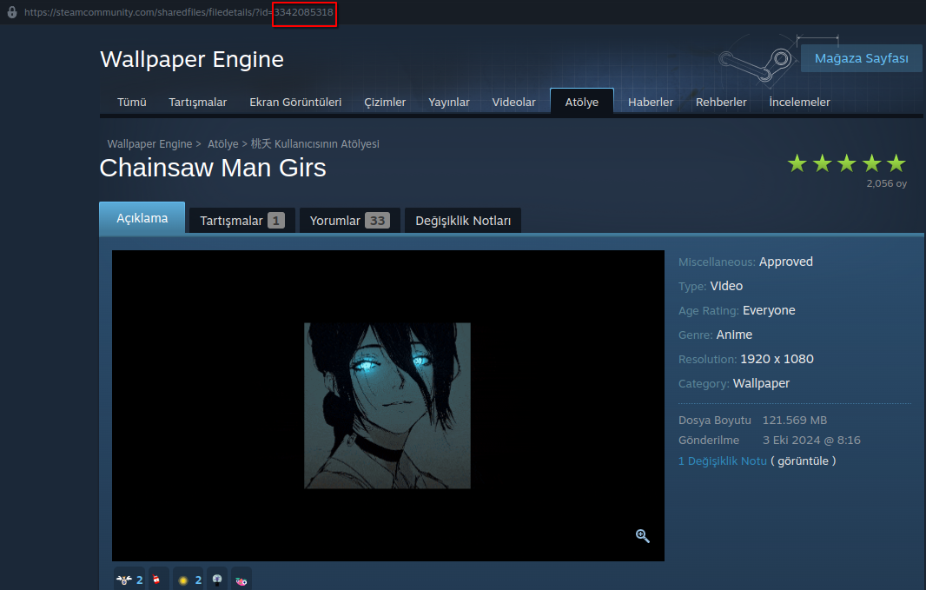Click the Chainsaw Man Girs title
This screenshot has width=926, height=590.
tap(213, 168)
